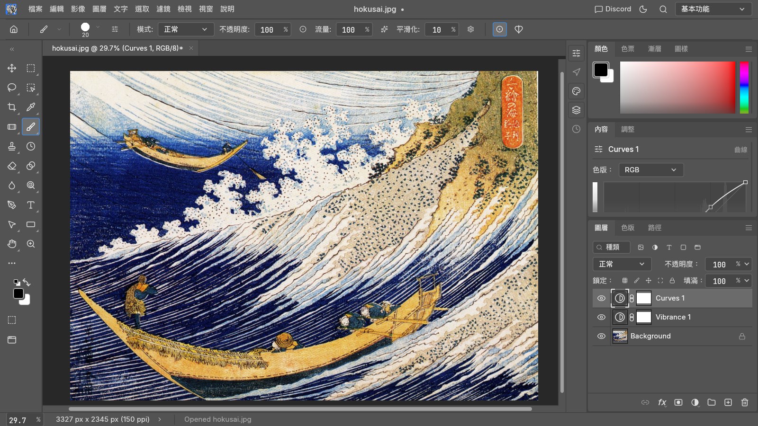
Task: Click the hue spectrum slider
Action: click(744, 88)
